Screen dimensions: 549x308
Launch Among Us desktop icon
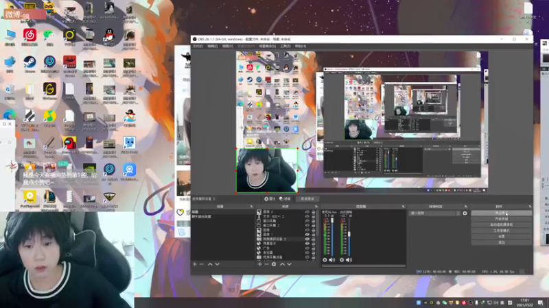[69, 146]
